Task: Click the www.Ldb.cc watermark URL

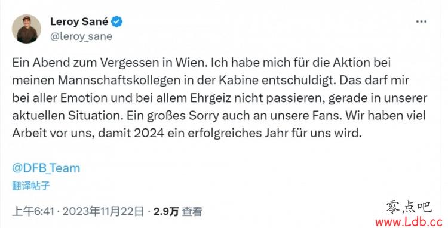Action: pos(409,221)
